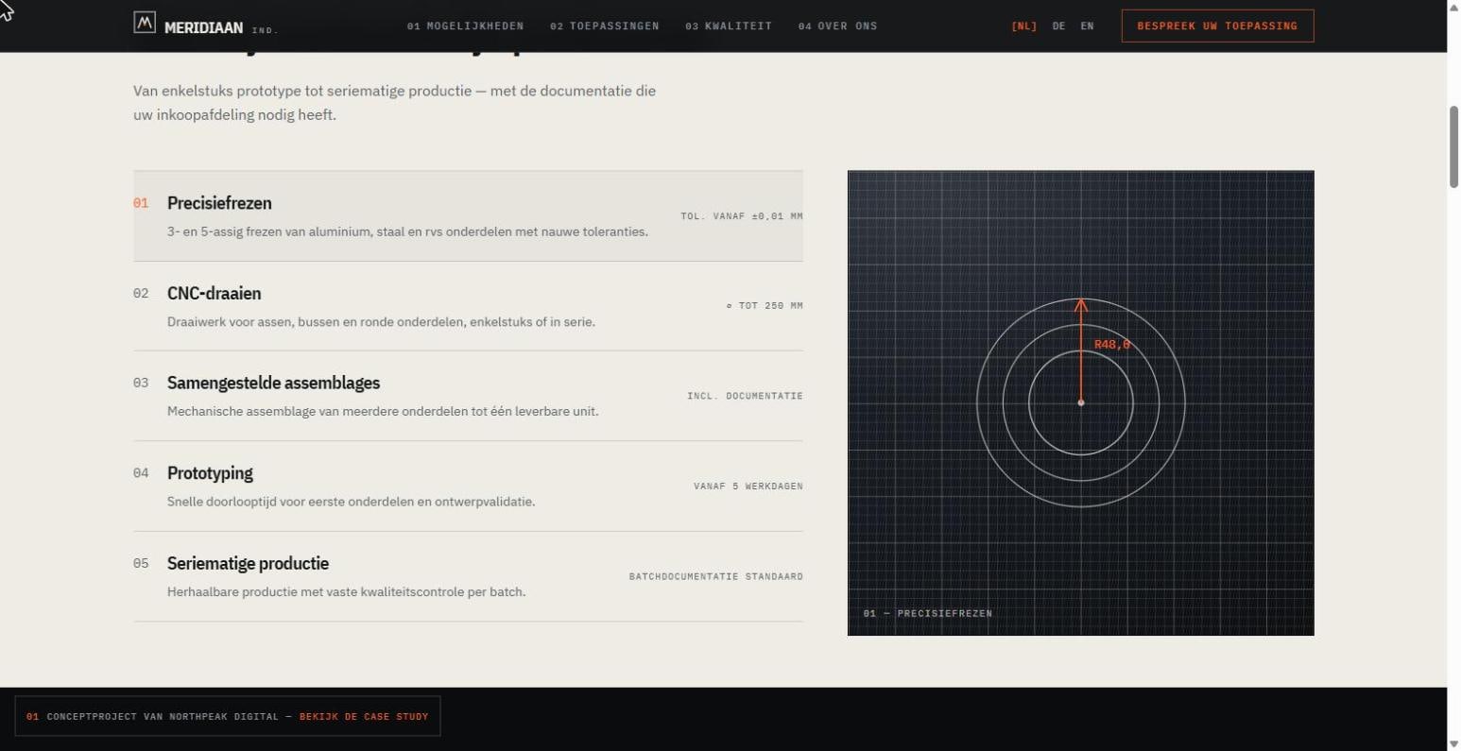Select the Precisiefrezen capability row
Image resolution: width=1461 pixels, height=751 pixels.
tap(468, 216)
